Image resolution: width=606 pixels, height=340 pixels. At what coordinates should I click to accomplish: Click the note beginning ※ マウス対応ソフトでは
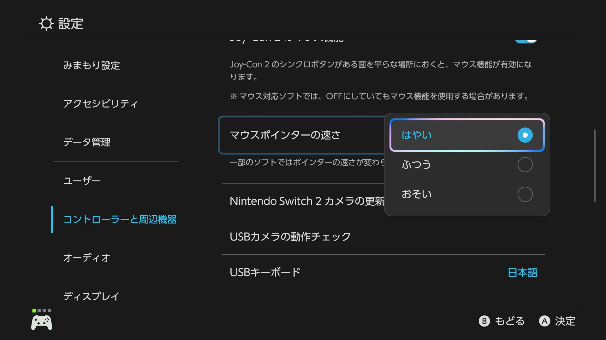tap(380, 96)
